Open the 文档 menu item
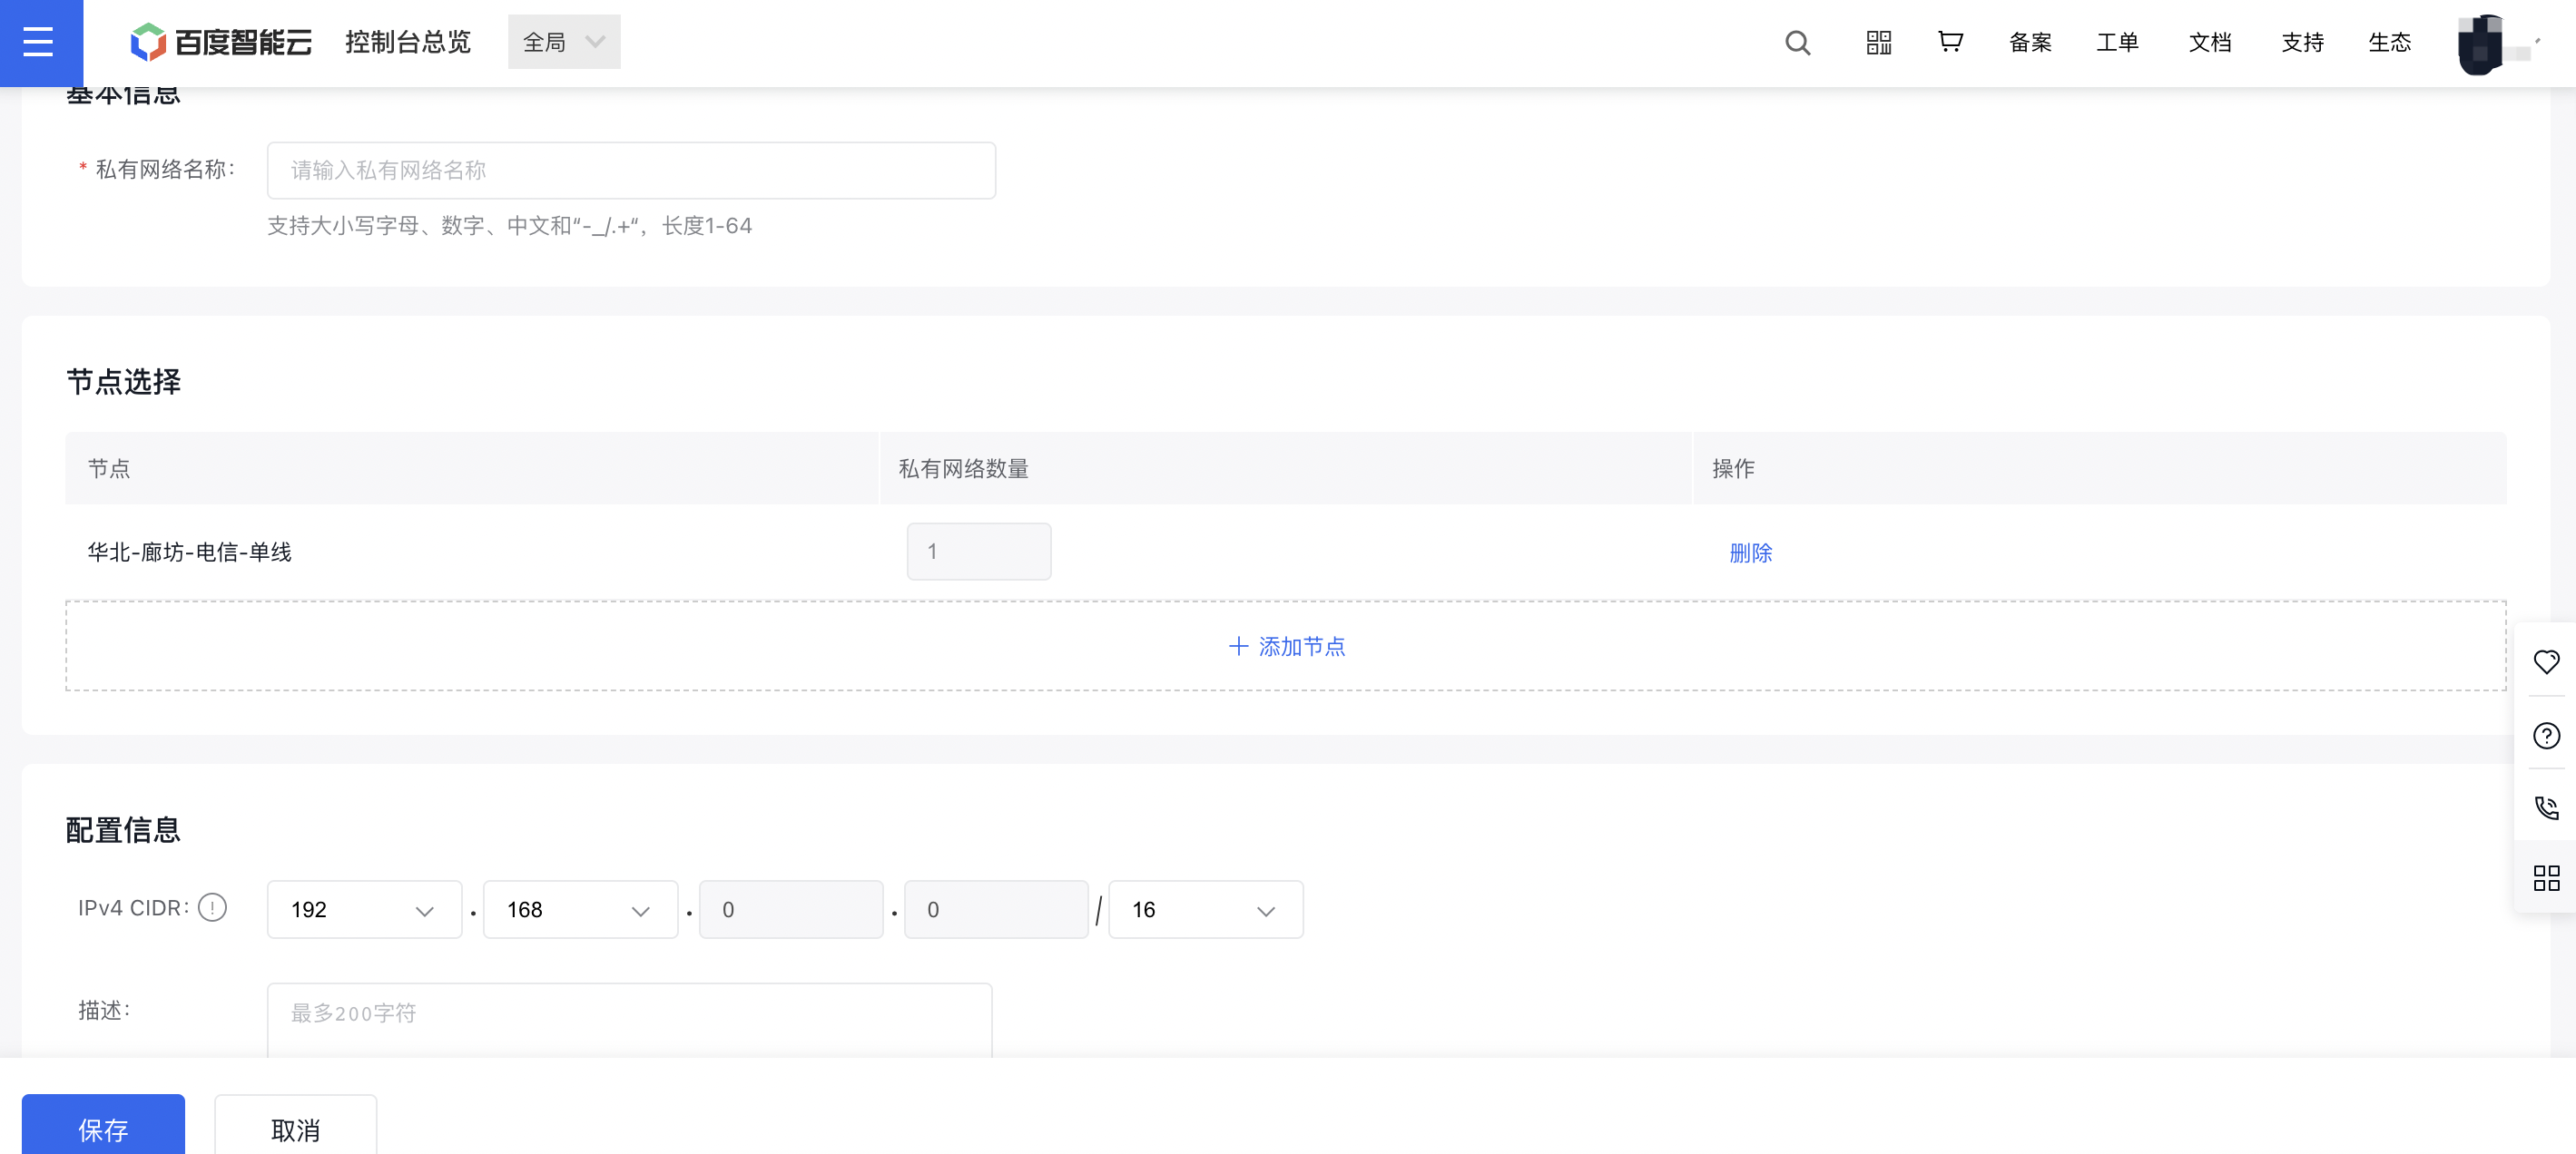Screen dimensions: 2576x1154 point(2210,42)
